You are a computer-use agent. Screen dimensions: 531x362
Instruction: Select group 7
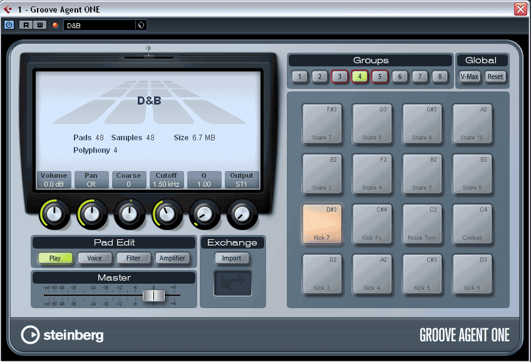(420, 76)
